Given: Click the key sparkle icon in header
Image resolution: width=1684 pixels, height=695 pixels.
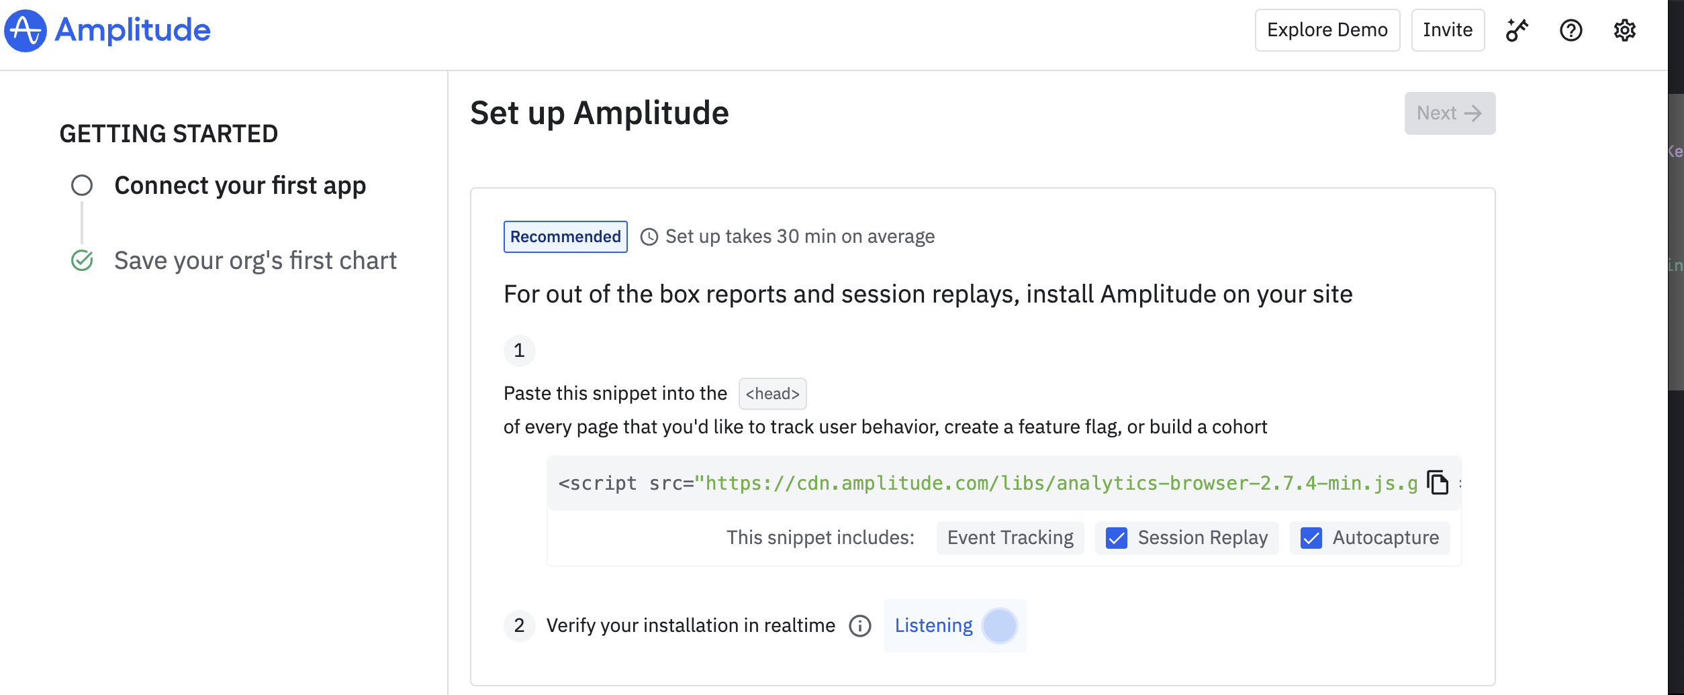Looking at the screenshot, I should point(1517,30).
